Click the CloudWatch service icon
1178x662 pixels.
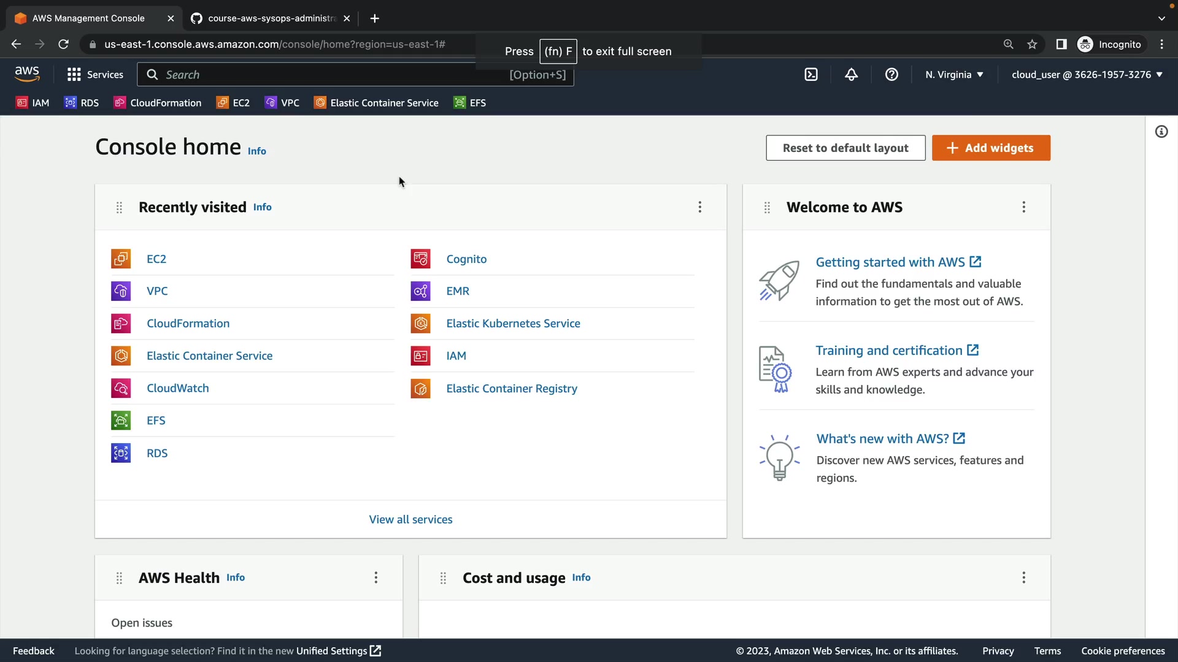point(121,389)
